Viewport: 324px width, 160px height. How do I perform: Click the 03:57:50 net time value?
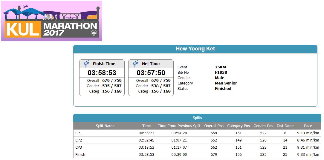tap(151, 73)
